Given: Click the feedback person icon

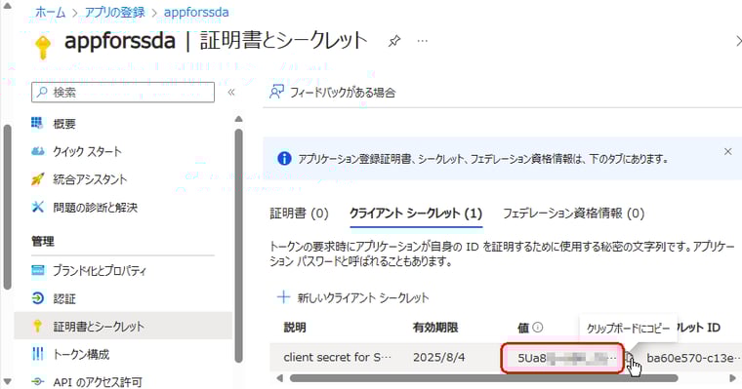Looking at the screenshot, I should (276, 93).
